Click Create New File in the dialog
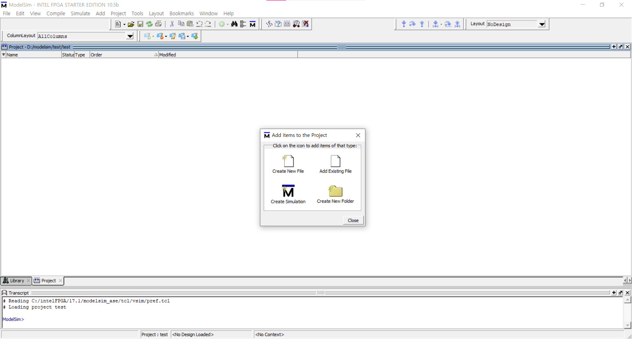The image size is (632, 339). click(288, 164)
